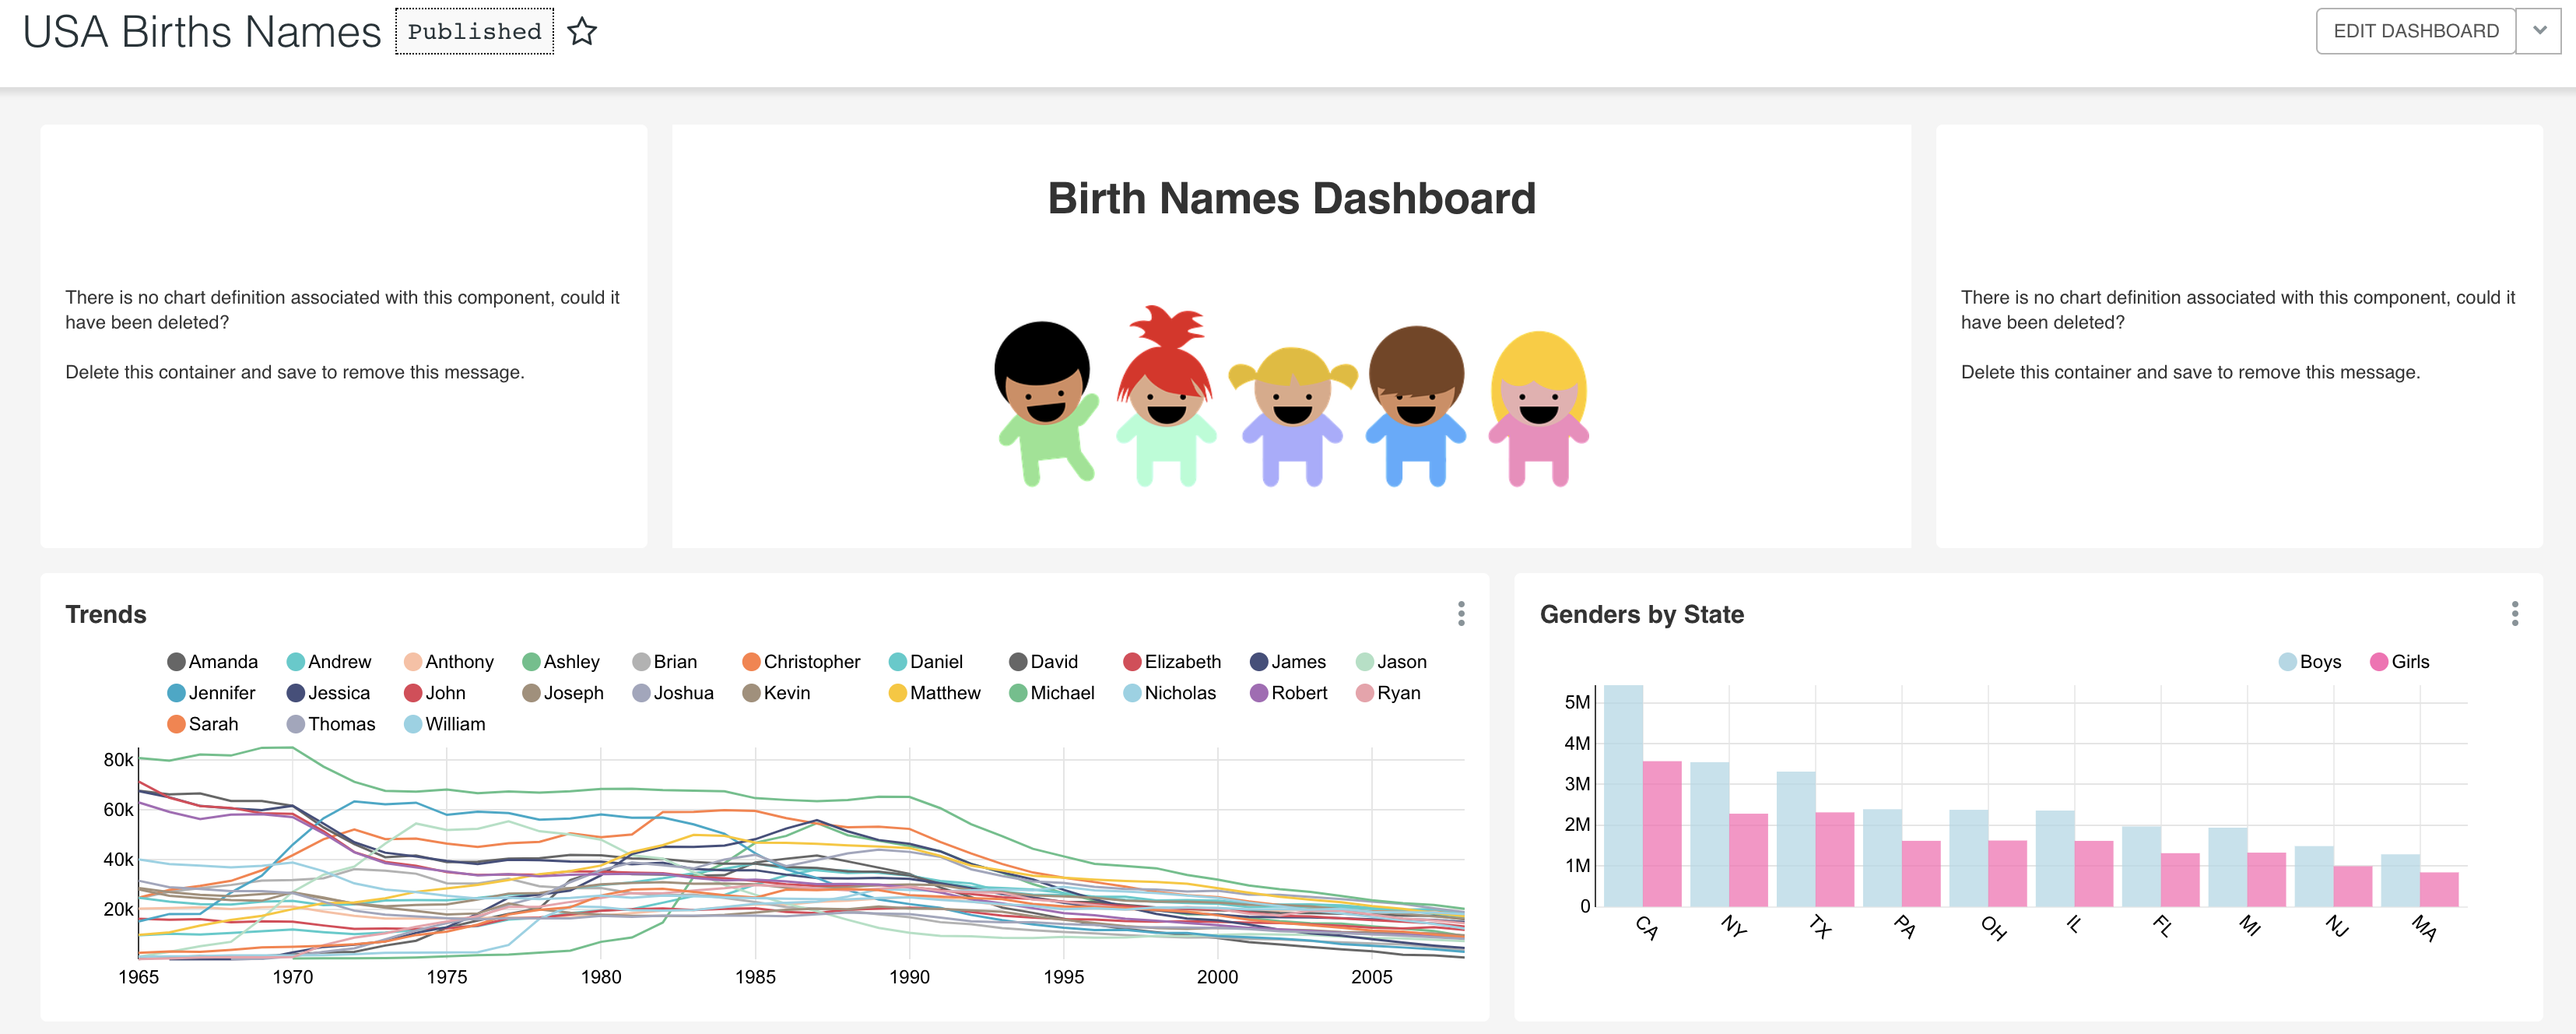The width and height of the screenshot is (2576, 1034).
Task: Click the Genders by State title
Action: [x=1641, y=614]
